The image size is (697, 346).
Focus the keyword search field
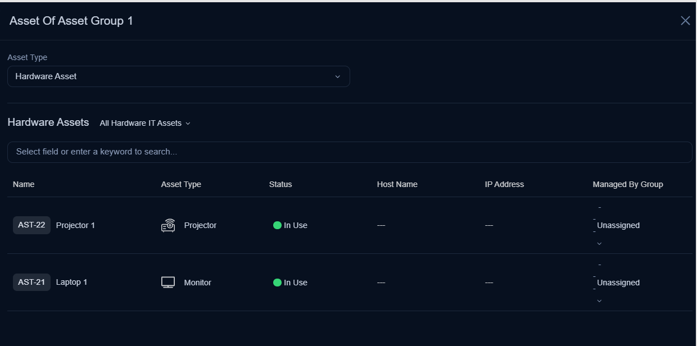[350, 152]
